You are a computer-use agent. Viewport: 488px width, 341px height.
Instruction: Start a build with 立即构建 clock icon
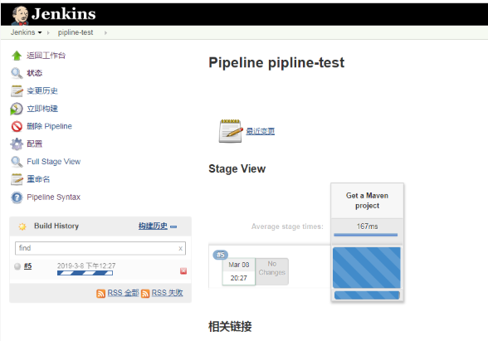(17, 109)
